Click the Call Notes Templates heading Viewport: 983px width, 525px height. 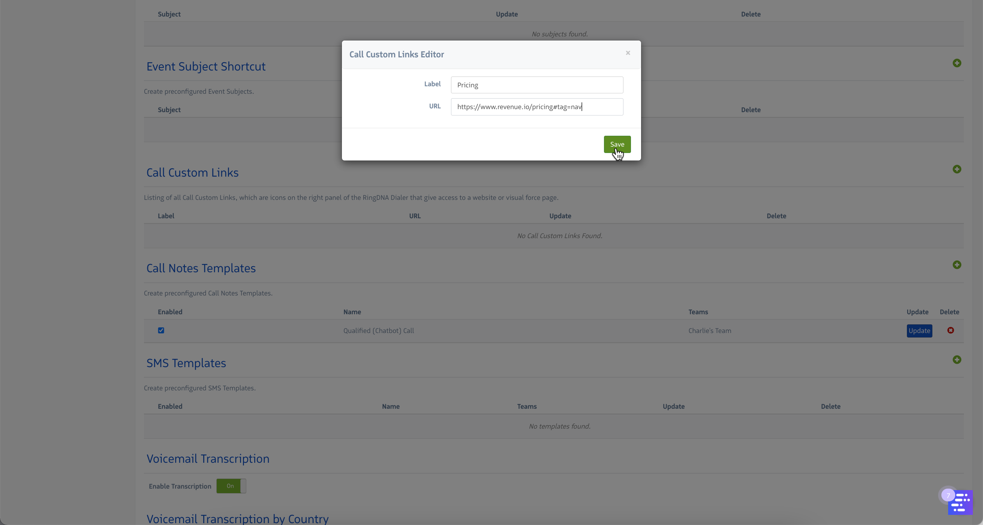click(201, 268)
